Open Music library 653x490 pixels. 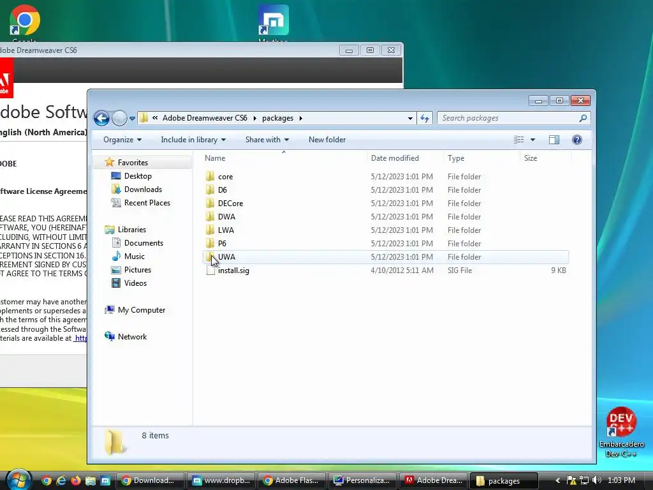click(x=134, y=256)
